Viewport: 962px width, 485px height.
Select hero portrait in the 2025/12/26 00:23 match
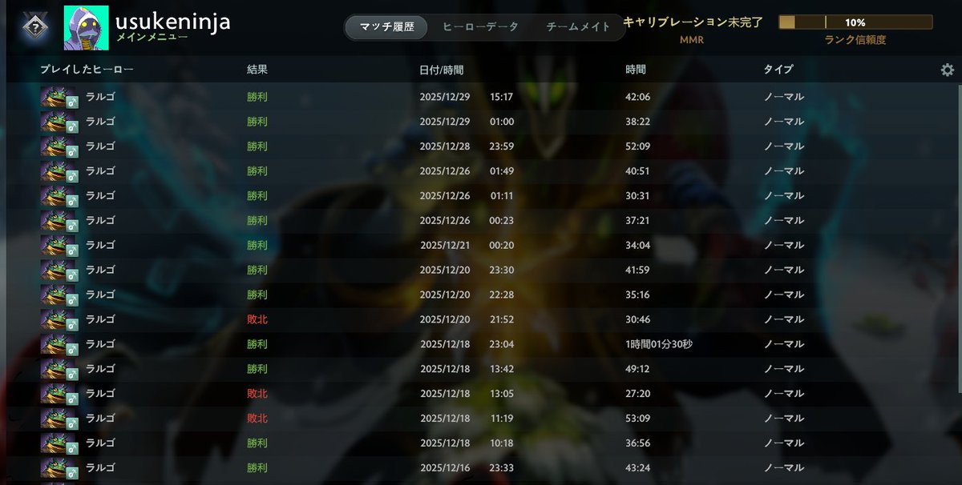(59, 220)
